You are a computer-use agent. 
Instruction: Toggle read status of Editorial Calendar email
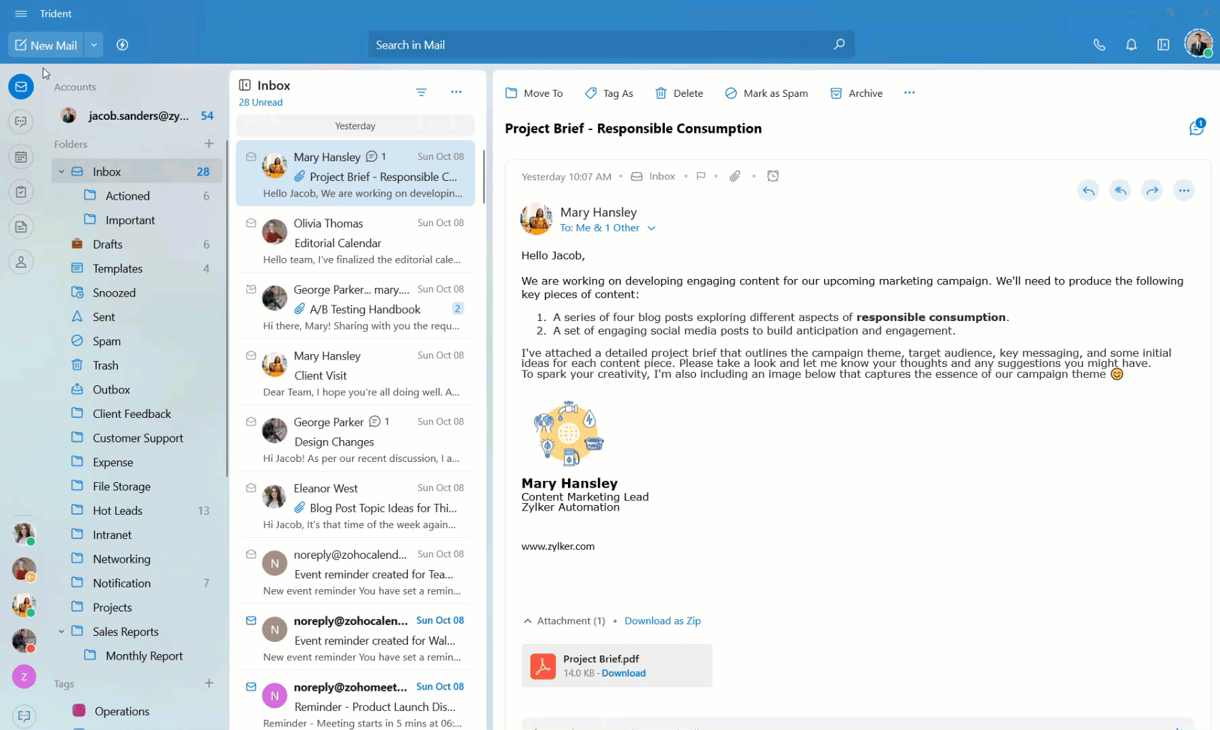(x=251, y=223)
